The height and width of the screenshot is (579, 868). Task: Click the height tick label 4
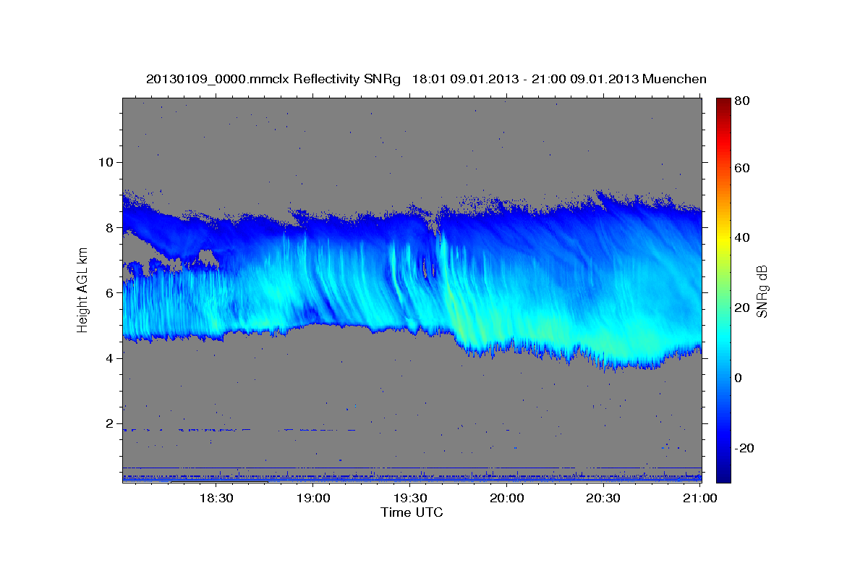tap(109, 358)
